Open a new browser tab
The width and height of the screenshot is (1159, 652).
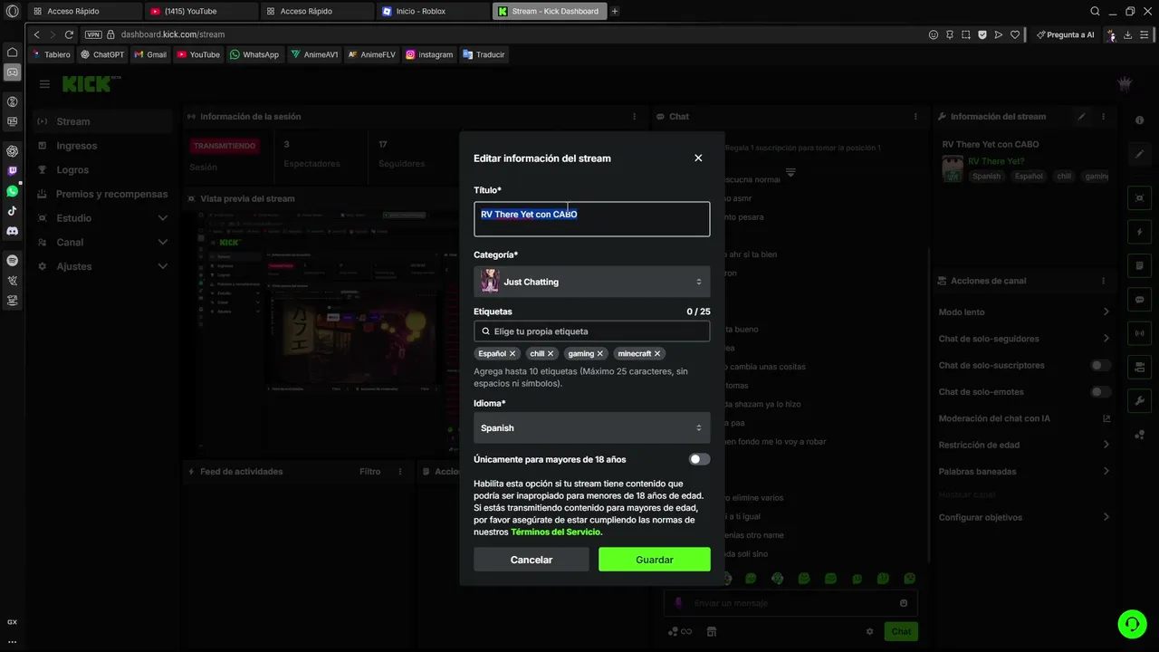pos(615,12)
